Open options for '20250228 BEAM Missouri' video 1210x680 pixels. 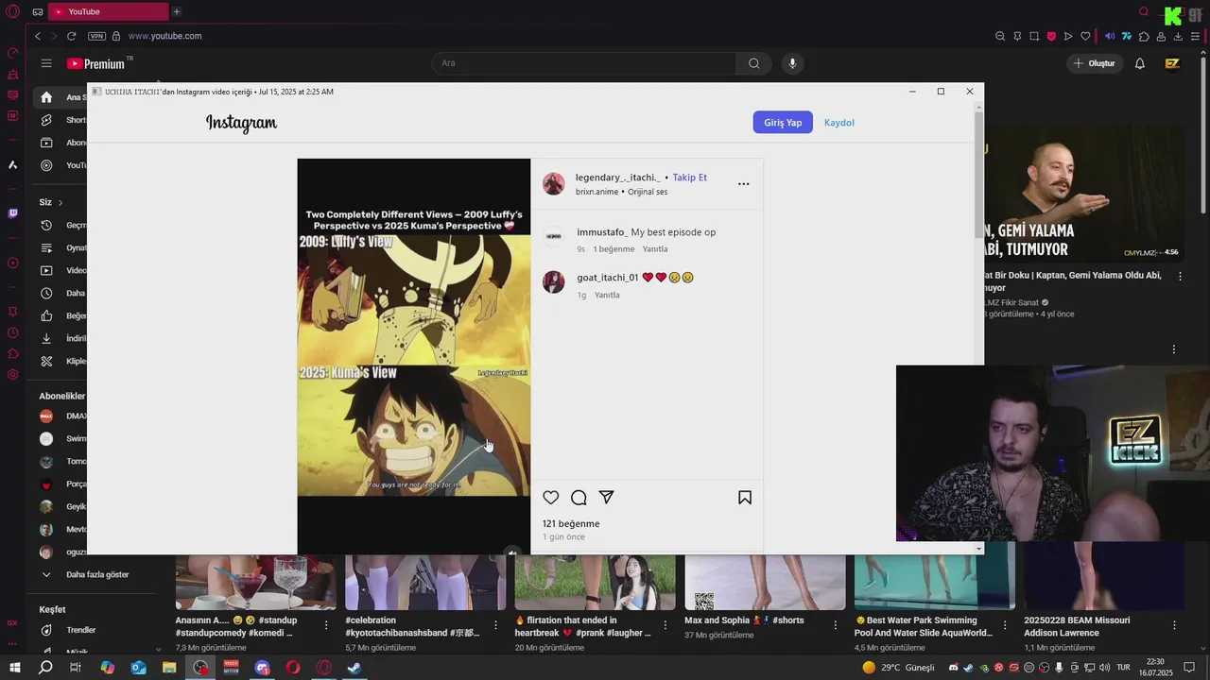(1175, 625)
